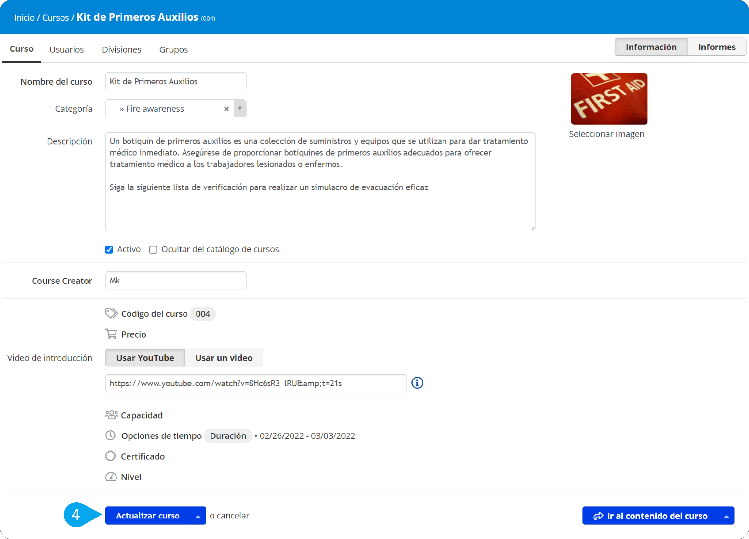
Task: Switch to Usar un video option
Action: (x=224, y=358)
